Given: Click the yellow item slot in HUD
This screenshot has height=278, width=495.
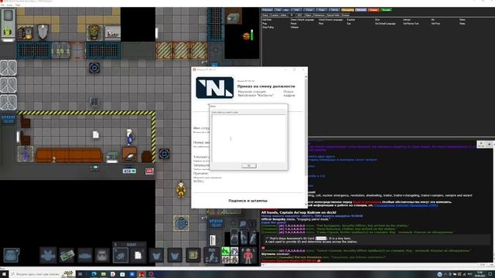Looking at the screenshot, I should [193, 255].
